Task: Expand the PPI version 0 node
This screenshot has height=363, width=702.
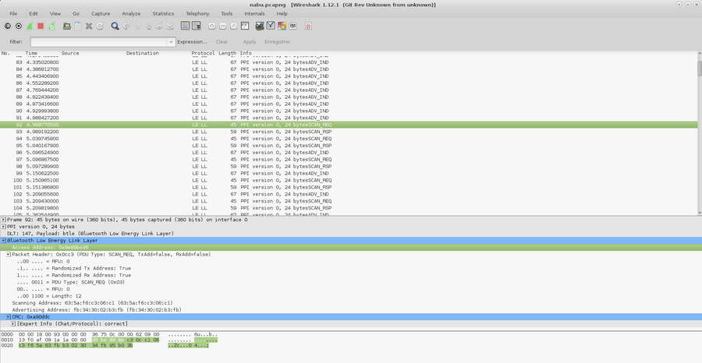Action: tap(4, 227)
